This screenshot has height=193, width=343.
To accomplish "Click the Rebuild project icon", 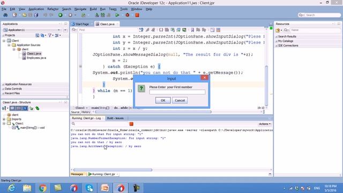I will coord(102,15).
